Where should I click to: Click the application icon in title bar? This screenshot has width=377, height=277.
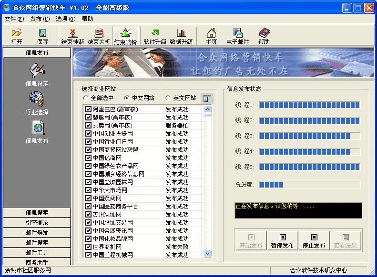point(7,8)
